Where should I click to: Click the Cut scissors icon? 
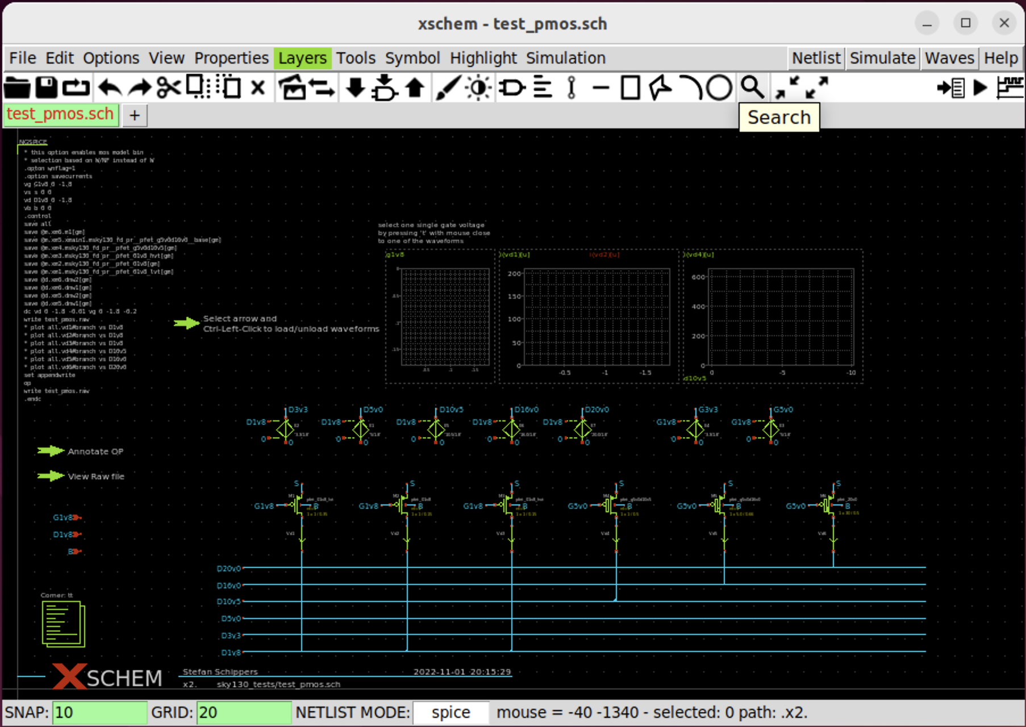[168, 88]
